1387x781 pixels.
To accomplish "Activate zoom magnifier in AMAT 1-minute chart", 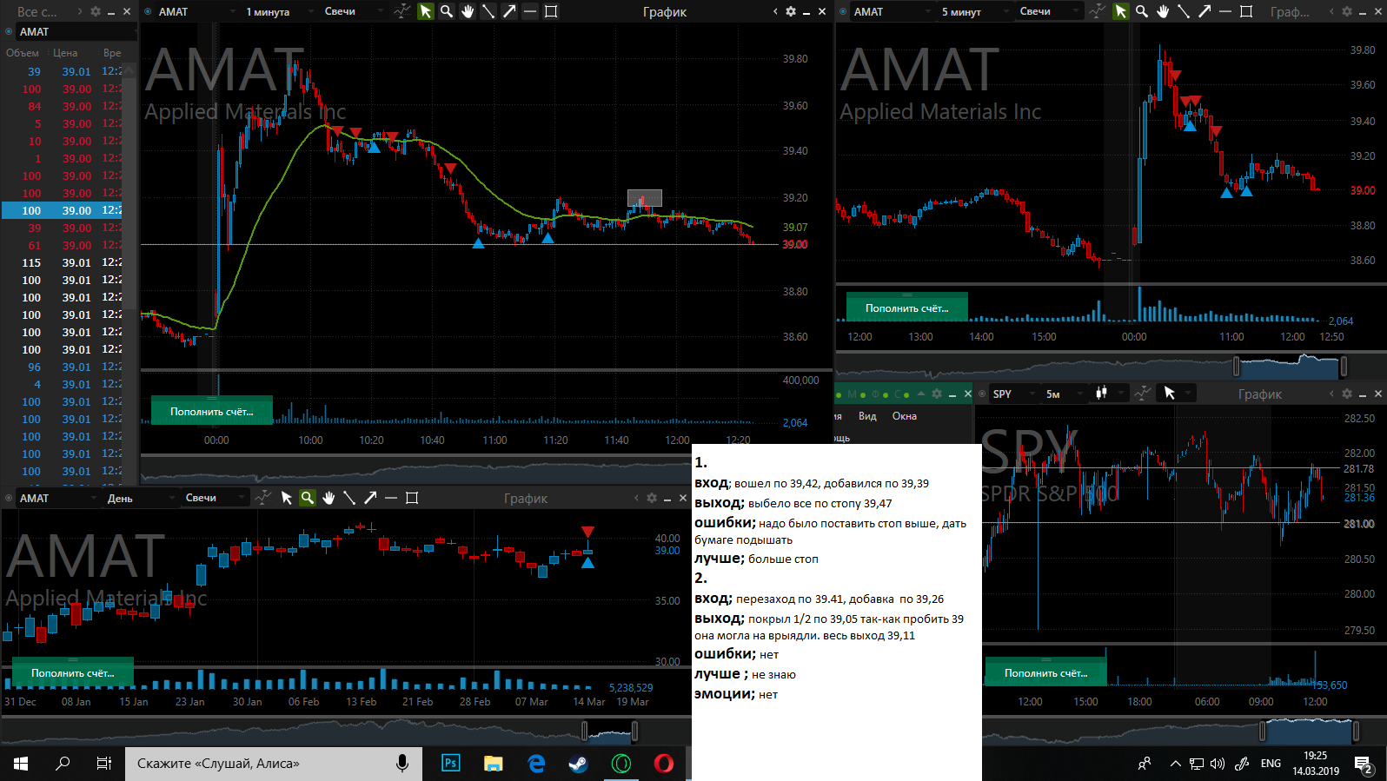I will (x=446, y=11).
